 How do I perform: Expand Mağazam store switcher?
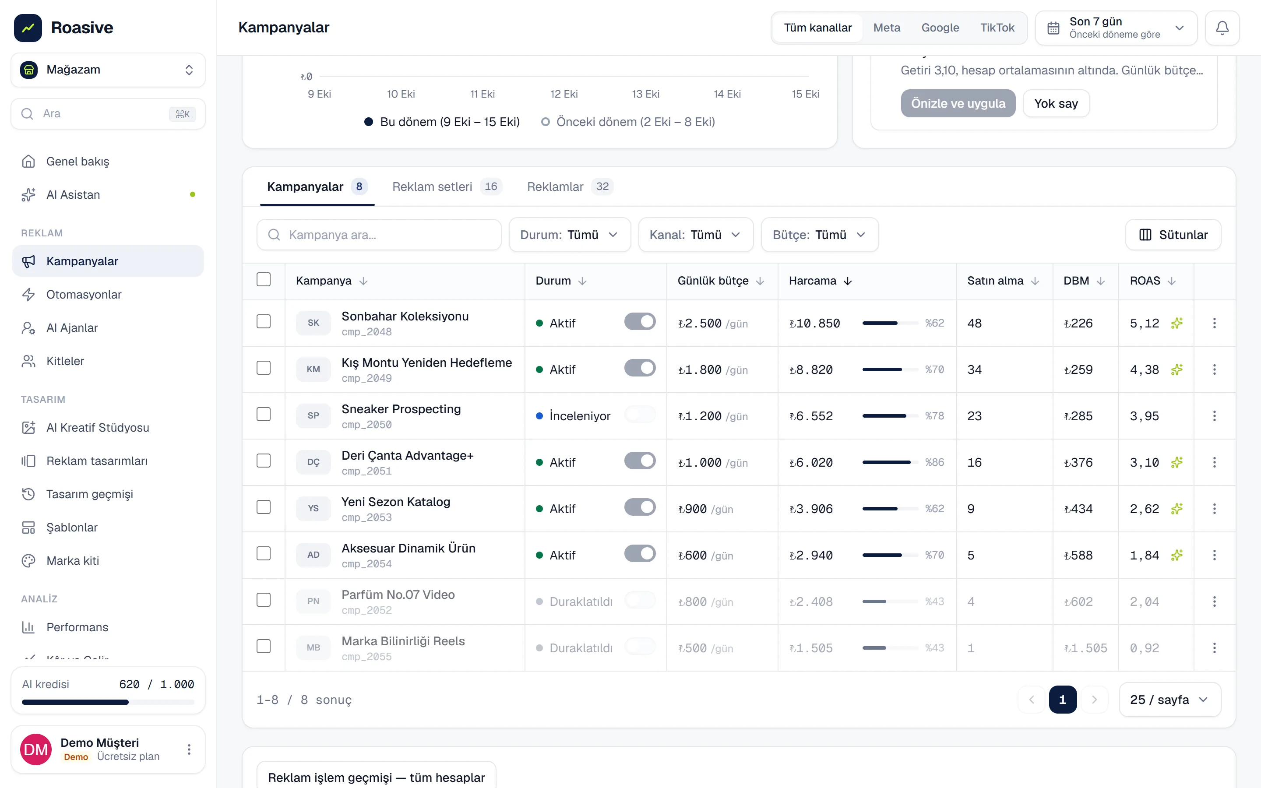click(108, 70)
